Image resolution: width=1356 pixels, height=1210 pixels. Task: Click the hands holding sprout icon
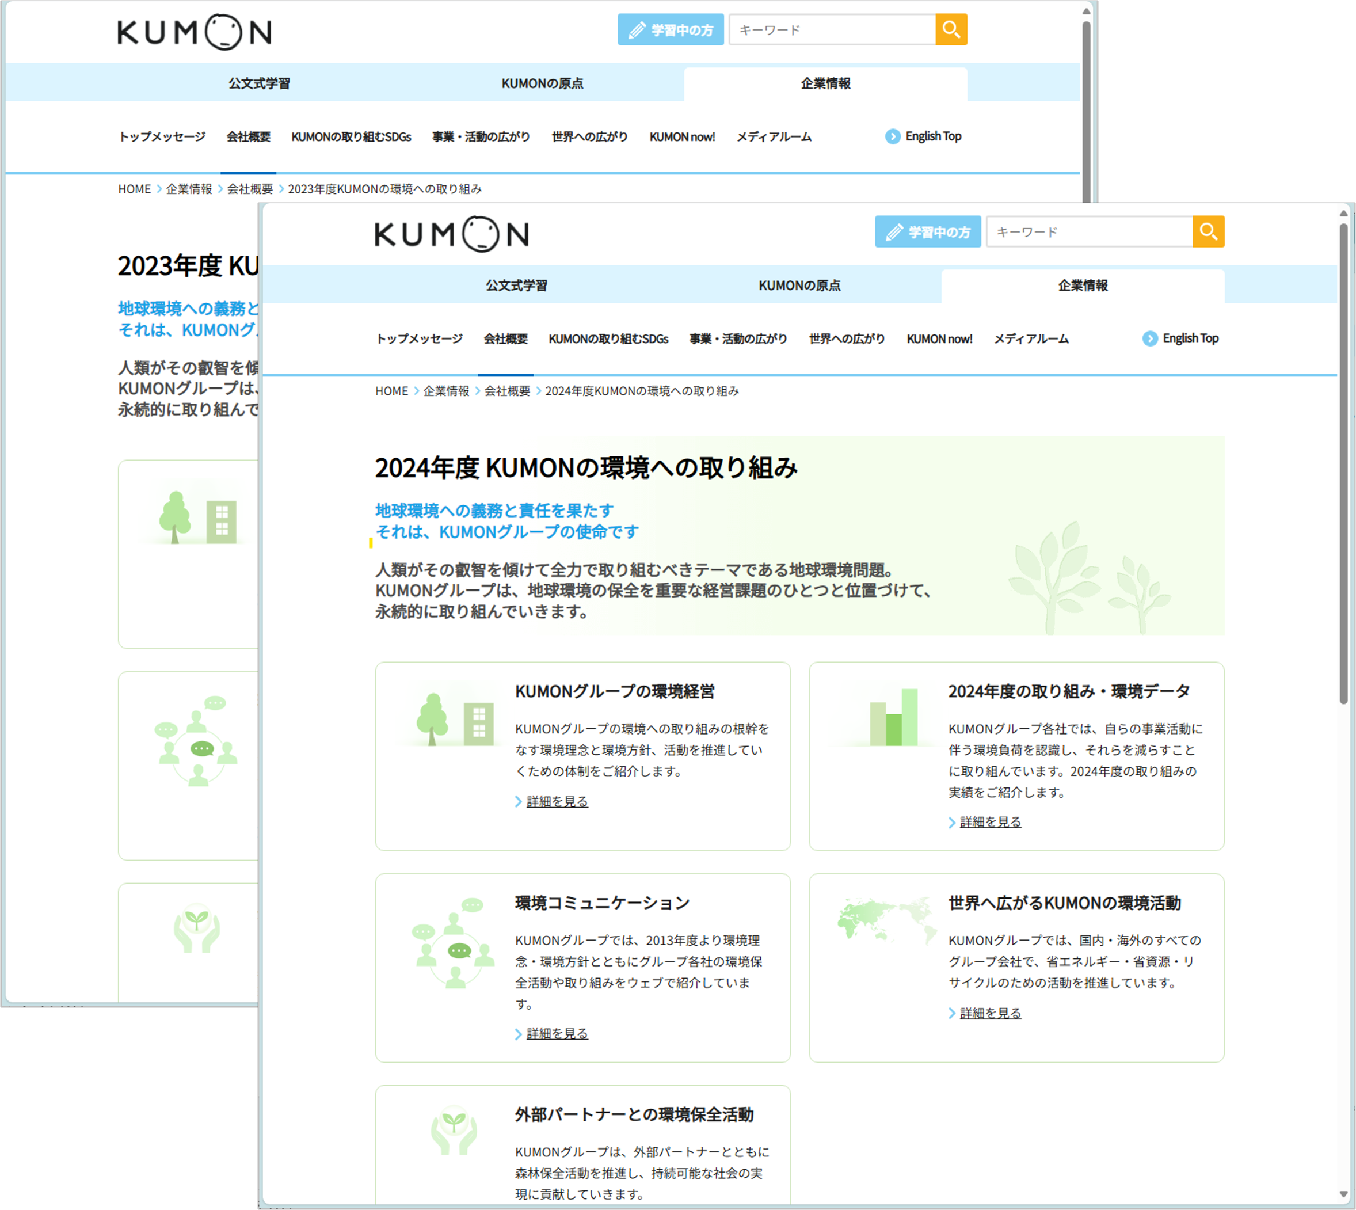coord(454,1130)
